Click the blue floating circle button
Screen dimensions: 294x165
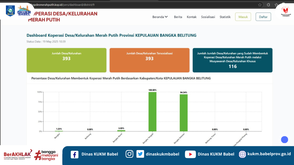click(x=284, y=139)
